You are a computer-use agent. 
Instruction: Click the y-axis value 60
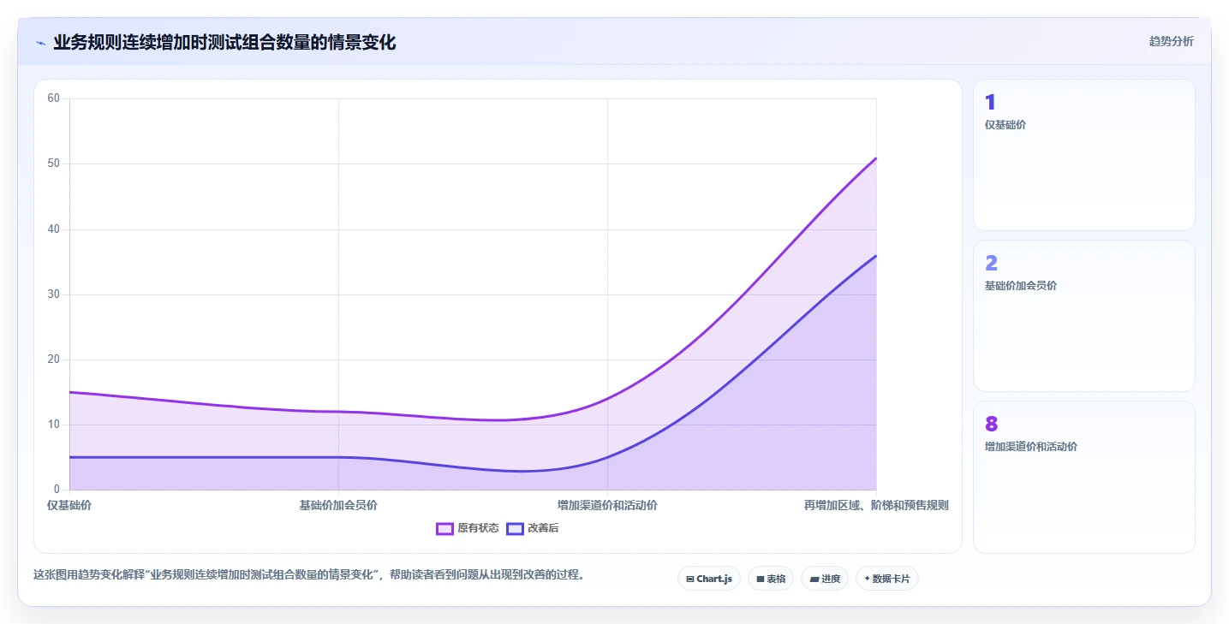click(54, 98)
